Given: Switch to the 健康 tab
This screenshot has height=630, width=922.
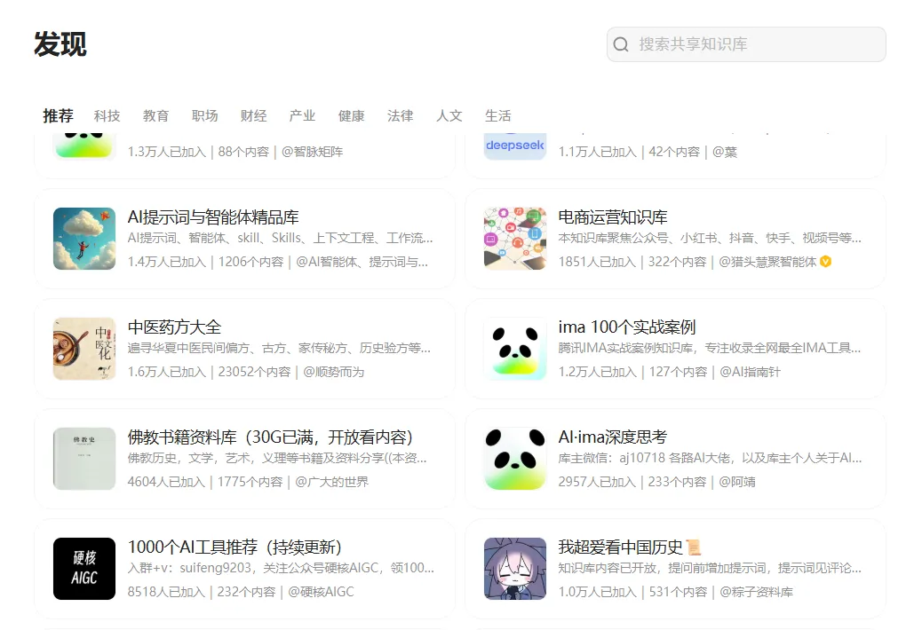Looking at the screenshot, I should 351,115.
